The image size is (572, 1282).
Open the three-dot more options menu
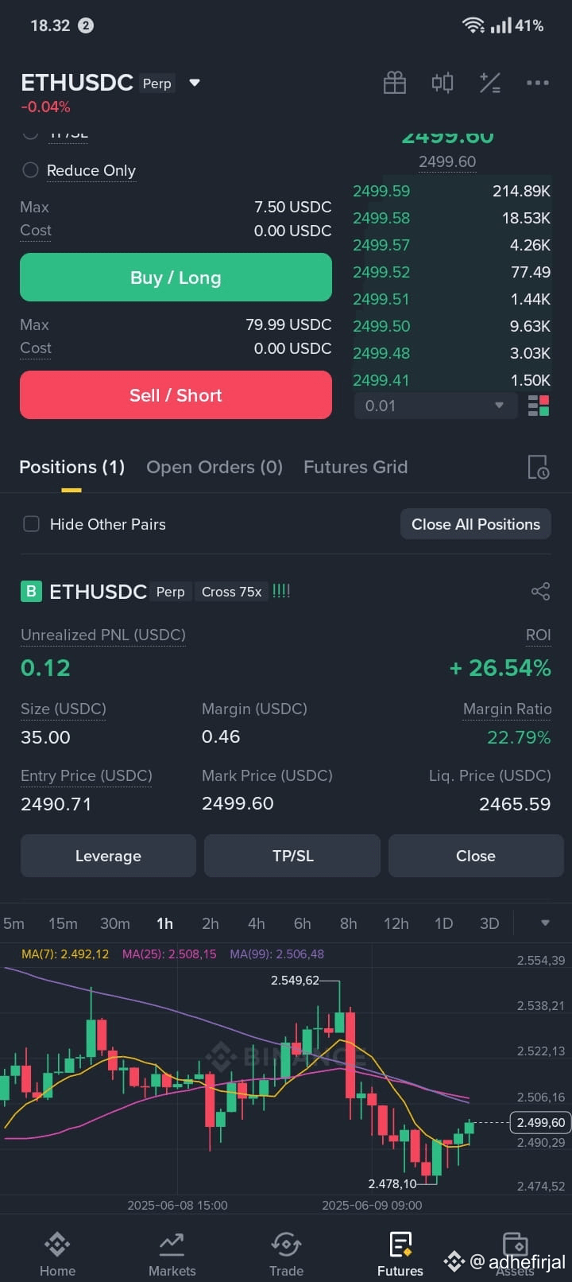point(538,83)
